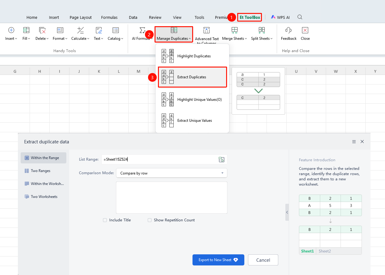This screenshot has width=385, height=275.
Task: Choose Extract Duplicates from the menu
Action: coord(192,77)
